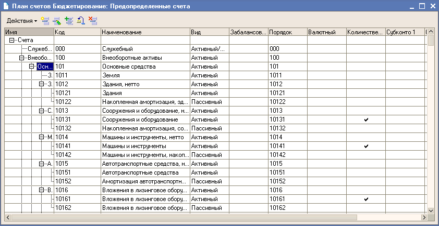Select the Активный/... type cell for Служебный

(210, 49)
